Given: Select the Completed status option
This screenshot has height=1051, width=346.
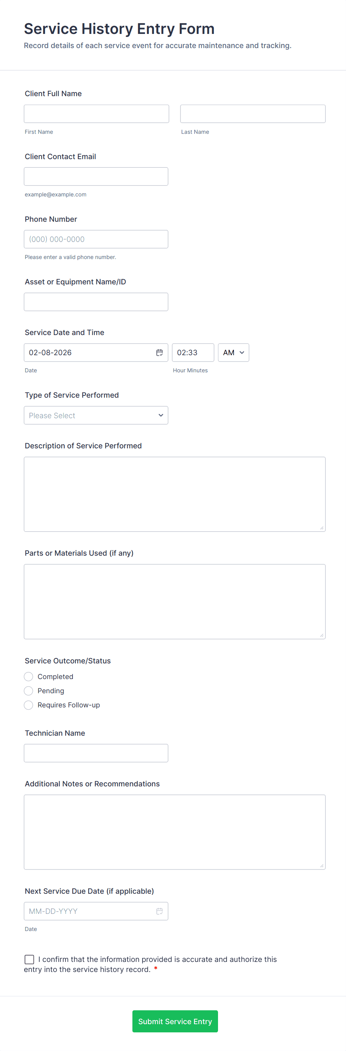Looking at the screenshot, I should pos(29,676).
